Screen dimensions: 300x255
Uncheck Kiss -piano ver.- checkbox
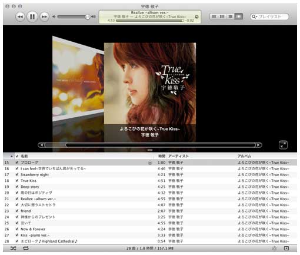point(17,235)
